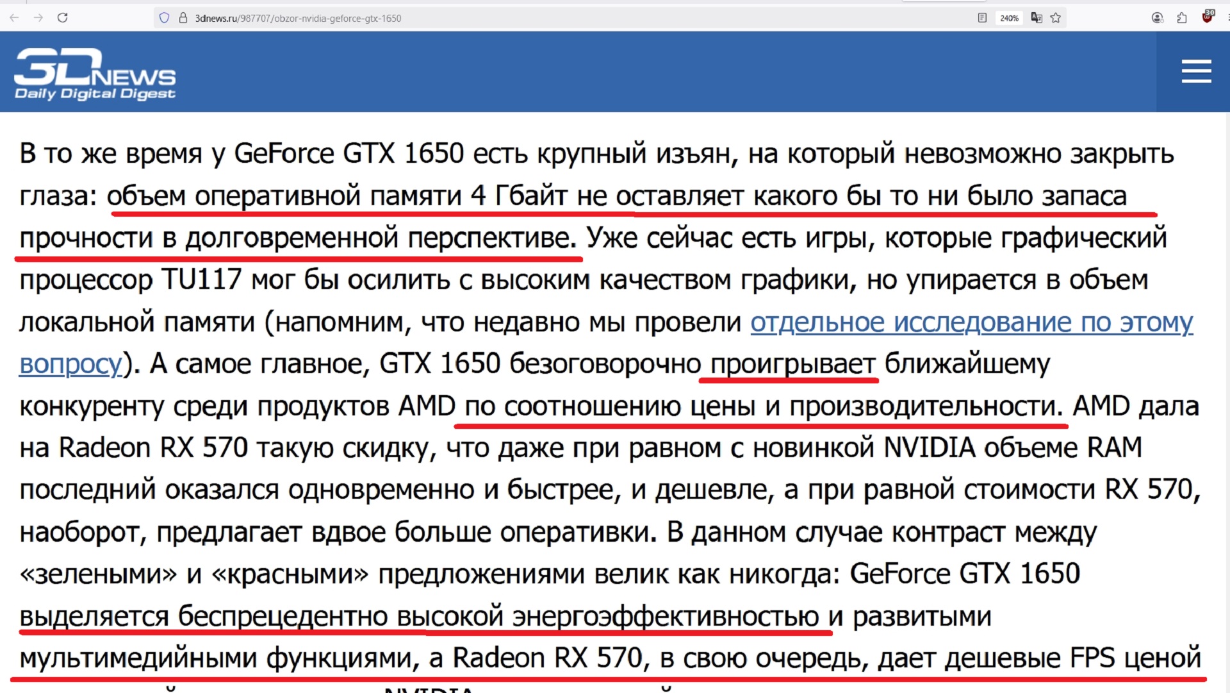The height and width of the screenshot is (693, 1230).
Task: Toggle reader view for the article
Action: point(982,18)
